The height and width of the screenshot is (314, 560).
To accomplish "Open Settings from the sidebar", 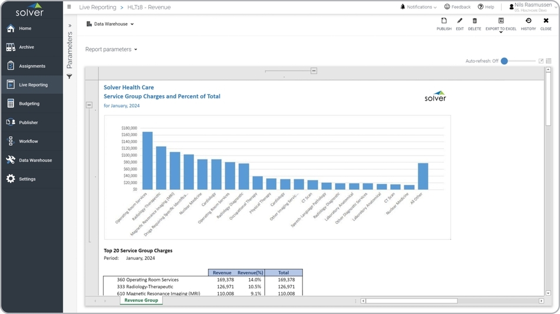I will [27, 179].
